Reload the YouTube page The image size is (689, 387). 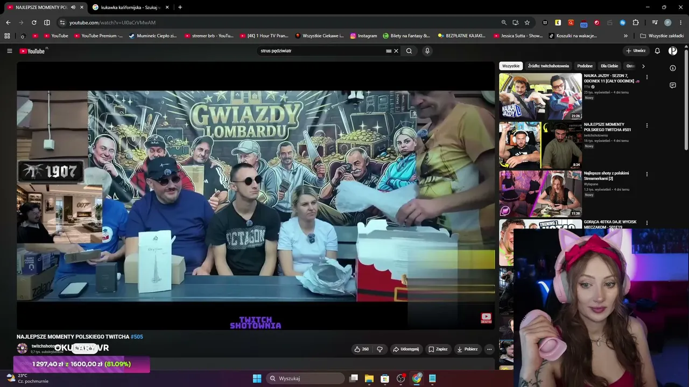tap(34, 23)
